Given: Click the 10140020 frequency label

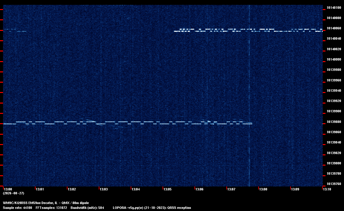Looking at the screenshot, I should coord(334,49).
